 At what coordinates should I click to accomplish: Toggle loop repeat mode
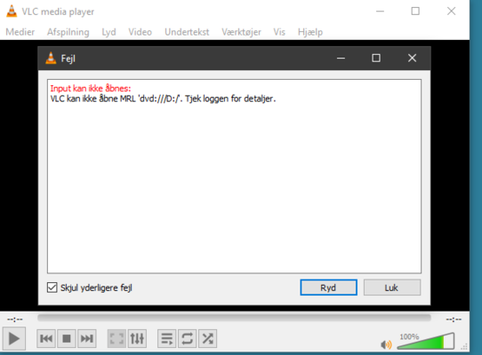click(x=188, y=338)
